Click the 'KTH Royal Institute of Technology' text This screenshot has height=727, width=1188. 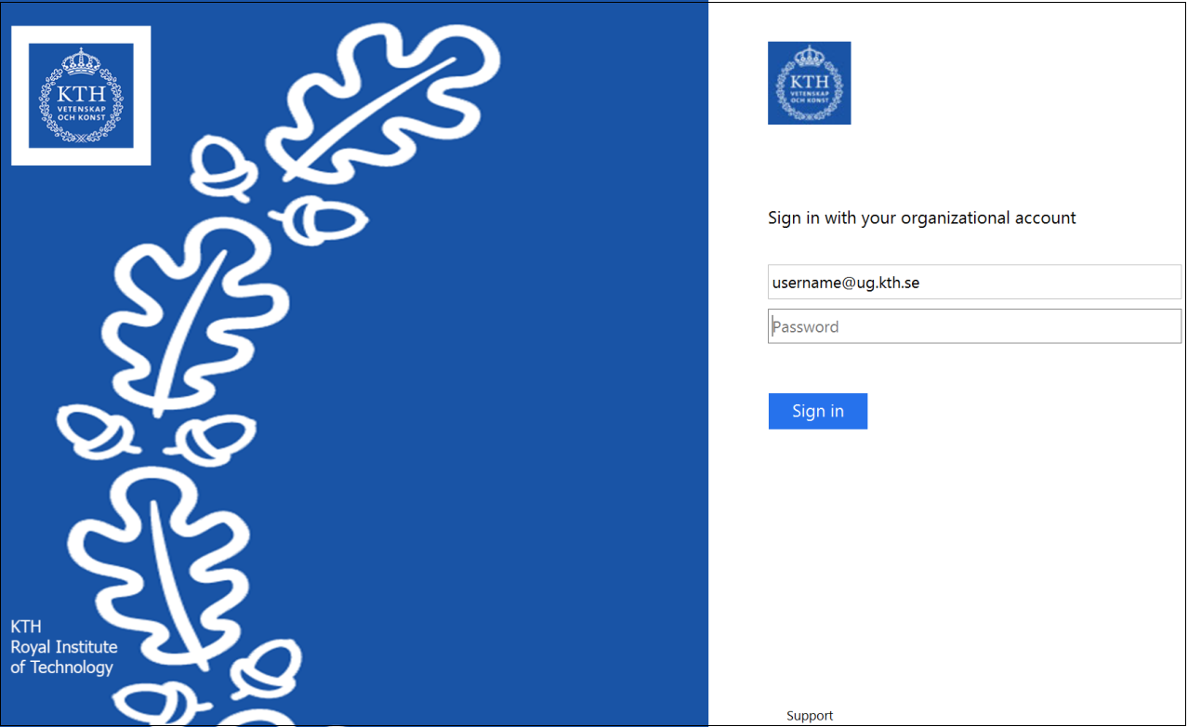tap(64, 647)
